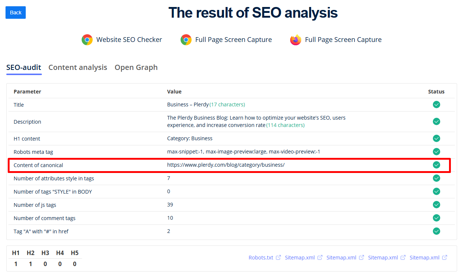Click the H2 heading count cell
463x276 pixels.
(31, 264)
